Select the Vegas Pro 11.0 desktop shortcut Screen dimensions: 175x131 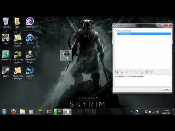(30, 73)
